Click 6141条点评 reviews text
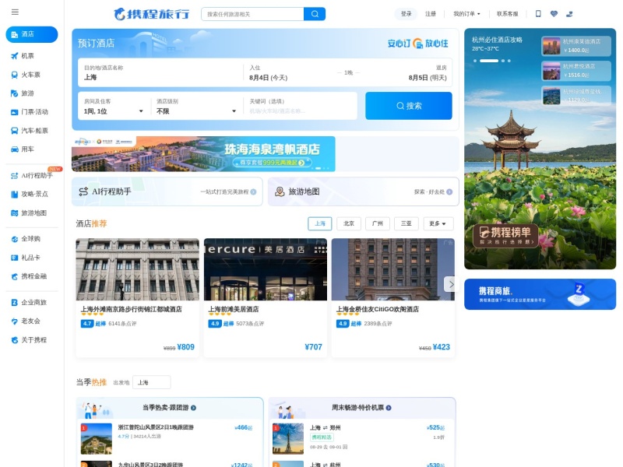 coord(122,324)
